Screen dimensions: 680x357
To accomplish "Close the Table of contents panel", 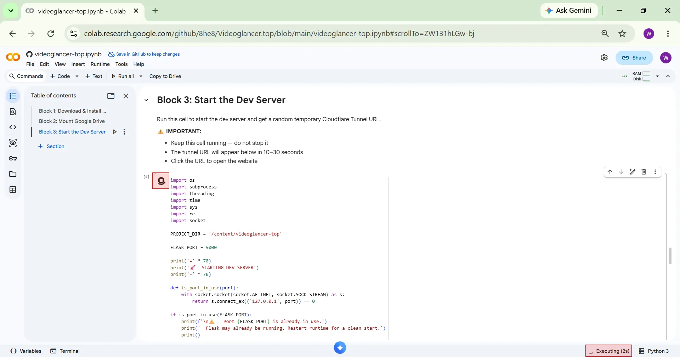I will click(x=126, y=96).
